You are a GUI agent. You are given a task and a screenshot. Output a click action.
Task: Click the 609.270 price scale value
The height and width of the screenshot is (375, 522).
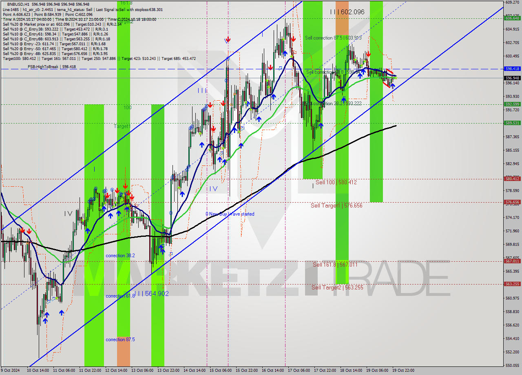coord(512,2)
